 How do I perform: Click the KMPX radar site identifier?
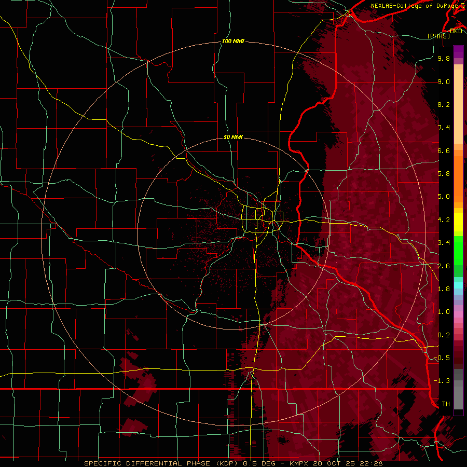(x=299, y=463)
